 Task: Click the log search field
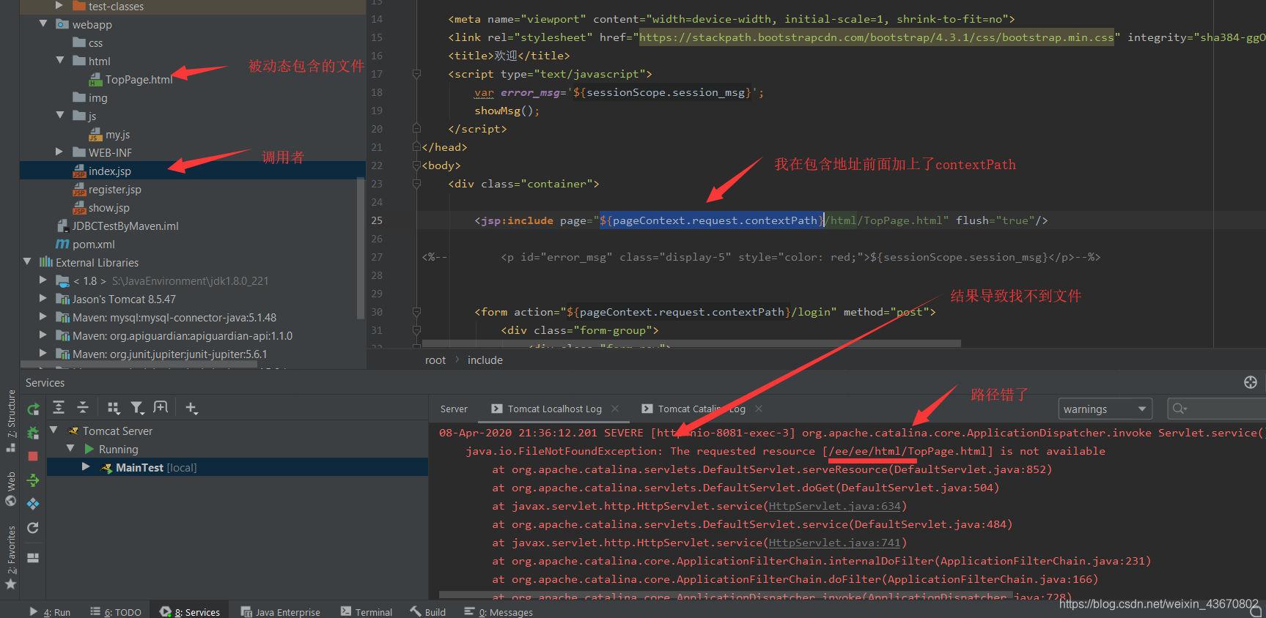[x=1215, y=409]
